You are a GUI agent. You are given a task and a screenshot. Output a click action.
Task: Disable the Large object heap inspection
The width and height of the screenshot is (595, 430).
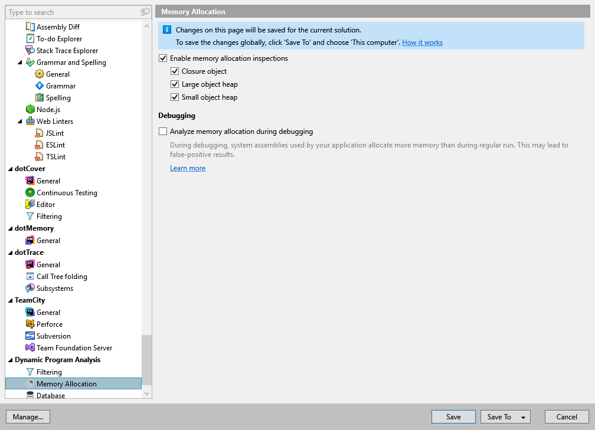point(175,84)
